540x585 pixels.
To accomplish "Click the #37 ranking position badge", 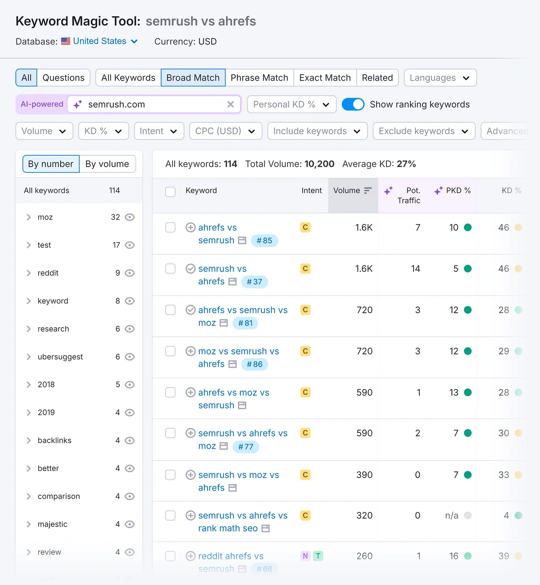I will pos(254,282).
